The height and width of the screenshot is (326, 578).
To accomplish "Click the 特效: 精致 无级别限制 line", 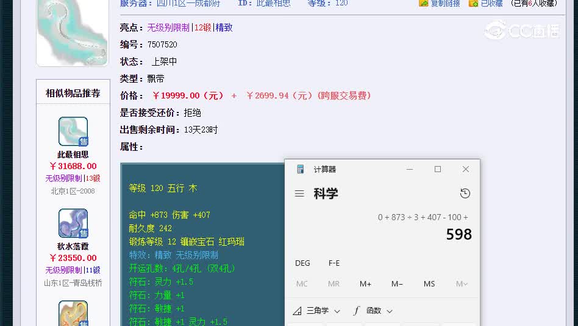I will click(174, 255).
